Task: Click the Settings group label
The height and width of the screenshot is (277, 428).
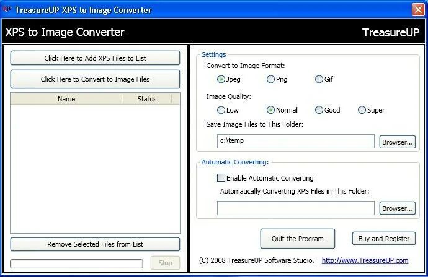Action: pos(213,54)
